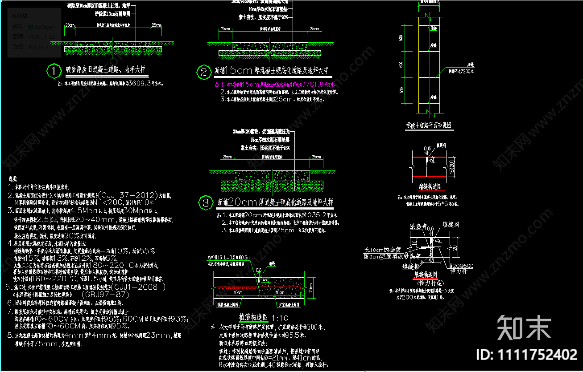Select circled detail marker number 2
This screenshot has height=372, width=583.
[204, 72]
